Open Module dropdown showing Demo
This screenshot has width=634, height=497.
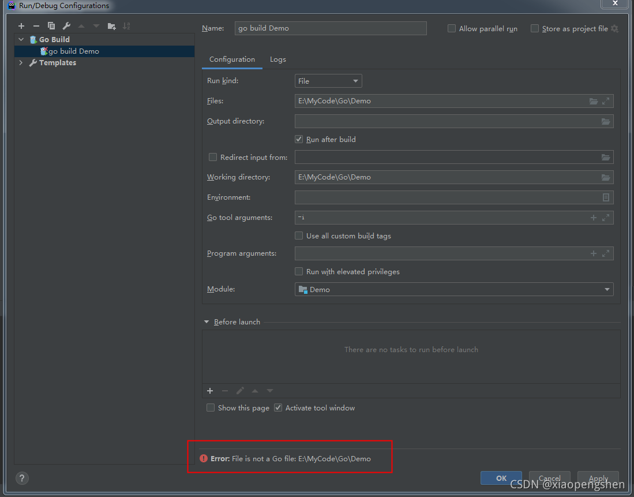[454, 289]
